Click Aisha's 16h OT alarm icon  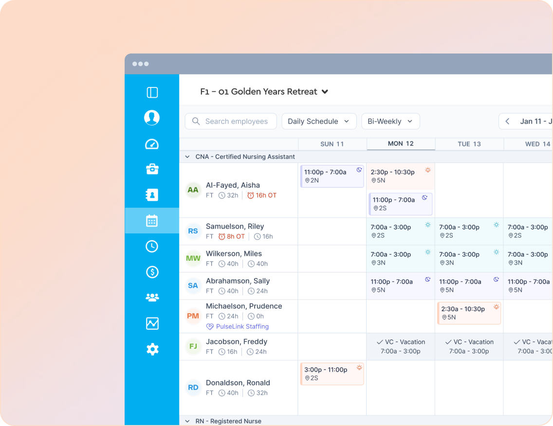point(250,195)
